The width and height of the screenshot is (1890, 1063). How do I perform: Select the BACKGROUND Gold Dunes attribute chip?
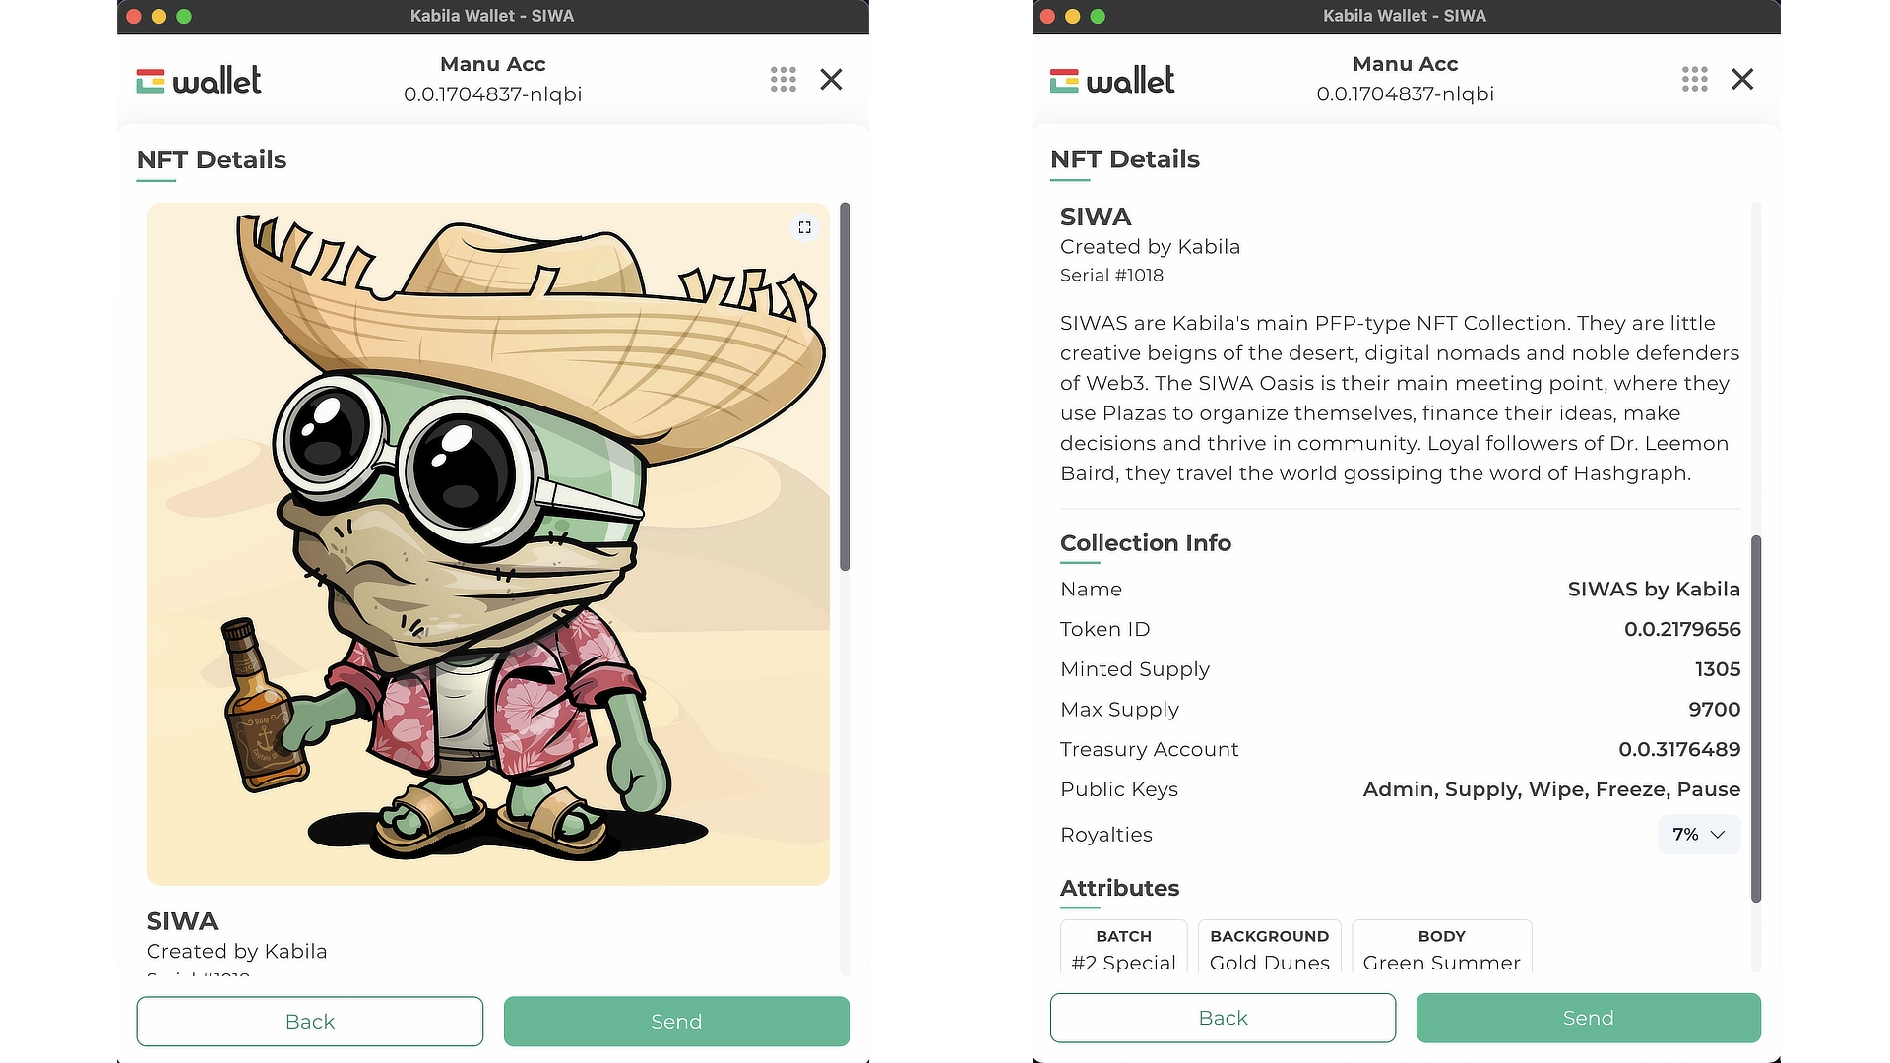click(1269, 949)
